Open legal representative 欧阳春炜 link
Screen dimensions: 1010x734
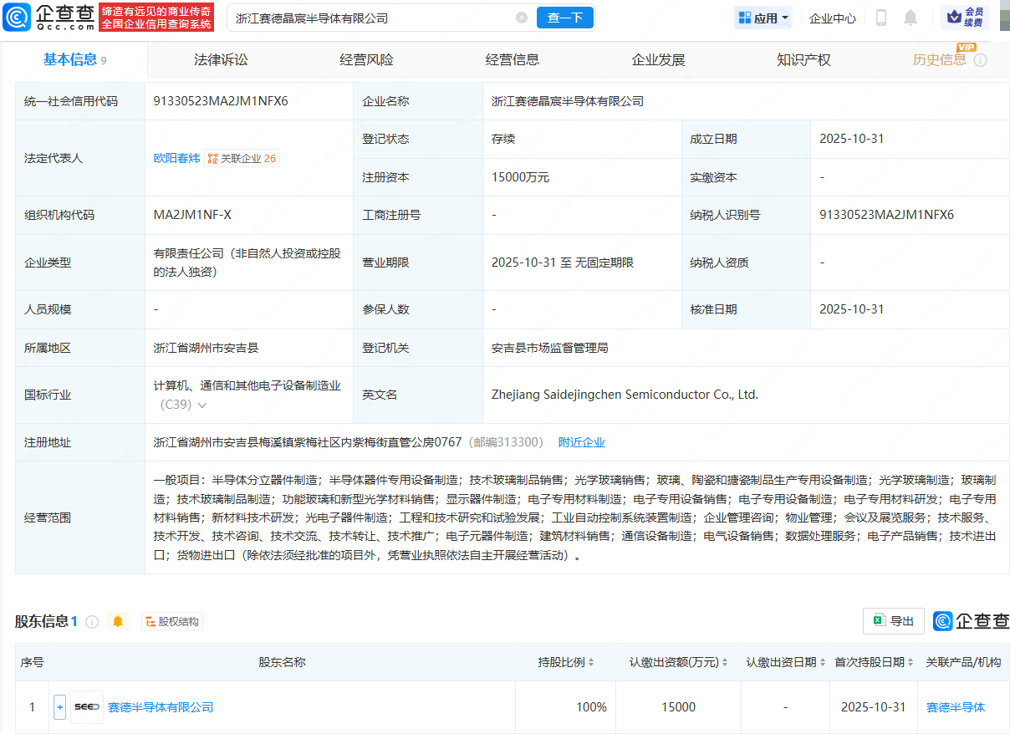pos(176,158)
